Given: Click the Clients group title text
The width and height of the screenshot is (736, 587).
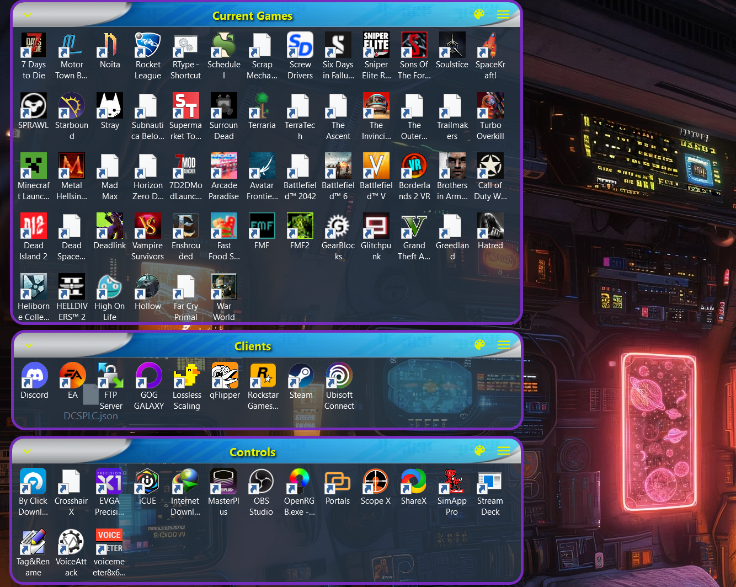Looking at the screenshot, I should [x=253, y=346].
